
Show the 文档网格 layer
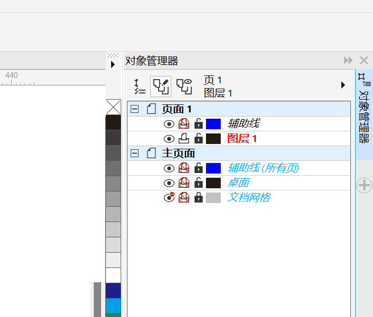click(x=169, y=198)
